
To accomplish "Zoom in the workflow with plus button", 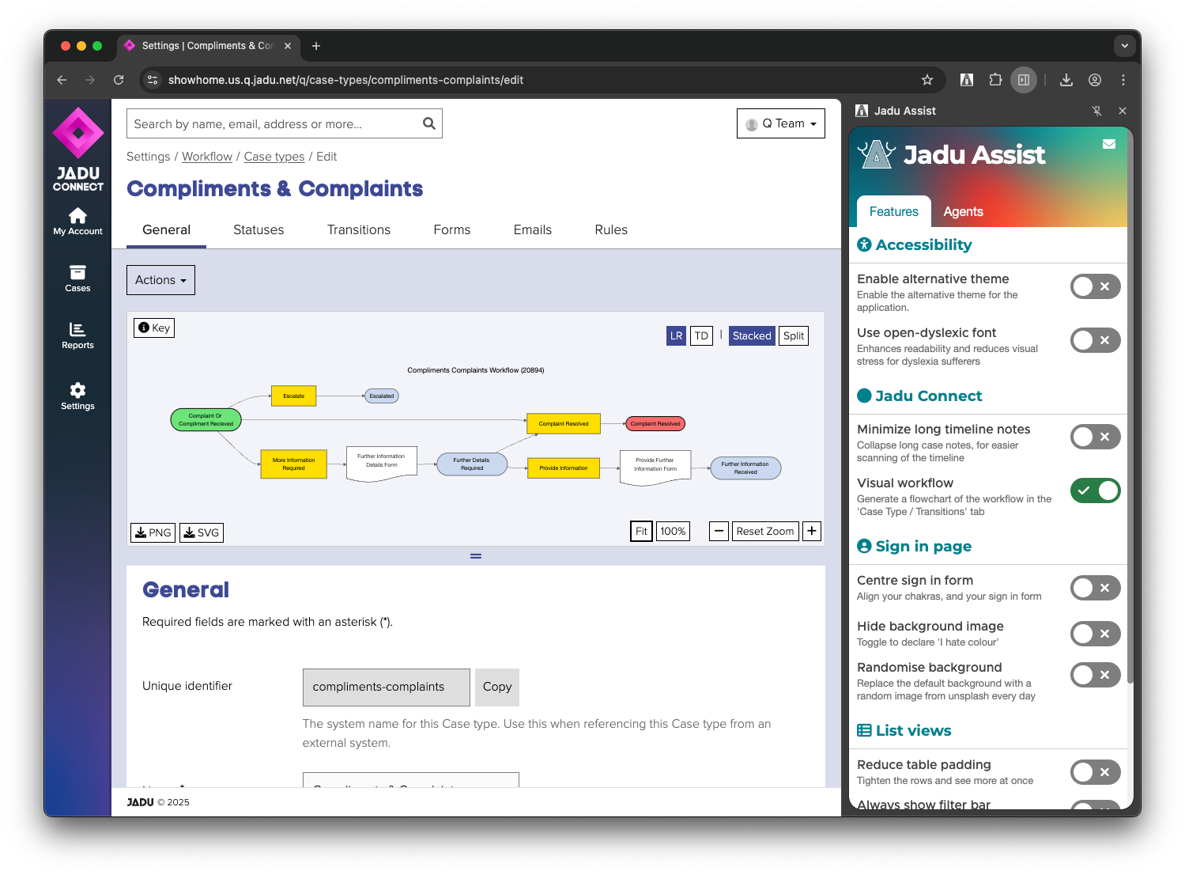I will pos(812,531).
